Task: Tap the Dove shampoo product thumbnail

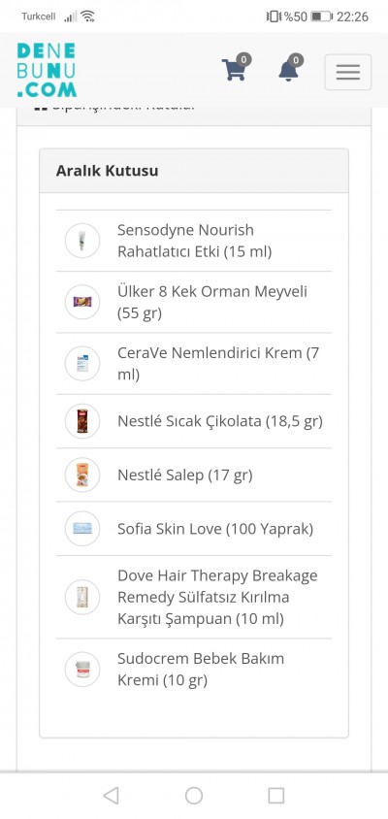Action: click(82, 597)
